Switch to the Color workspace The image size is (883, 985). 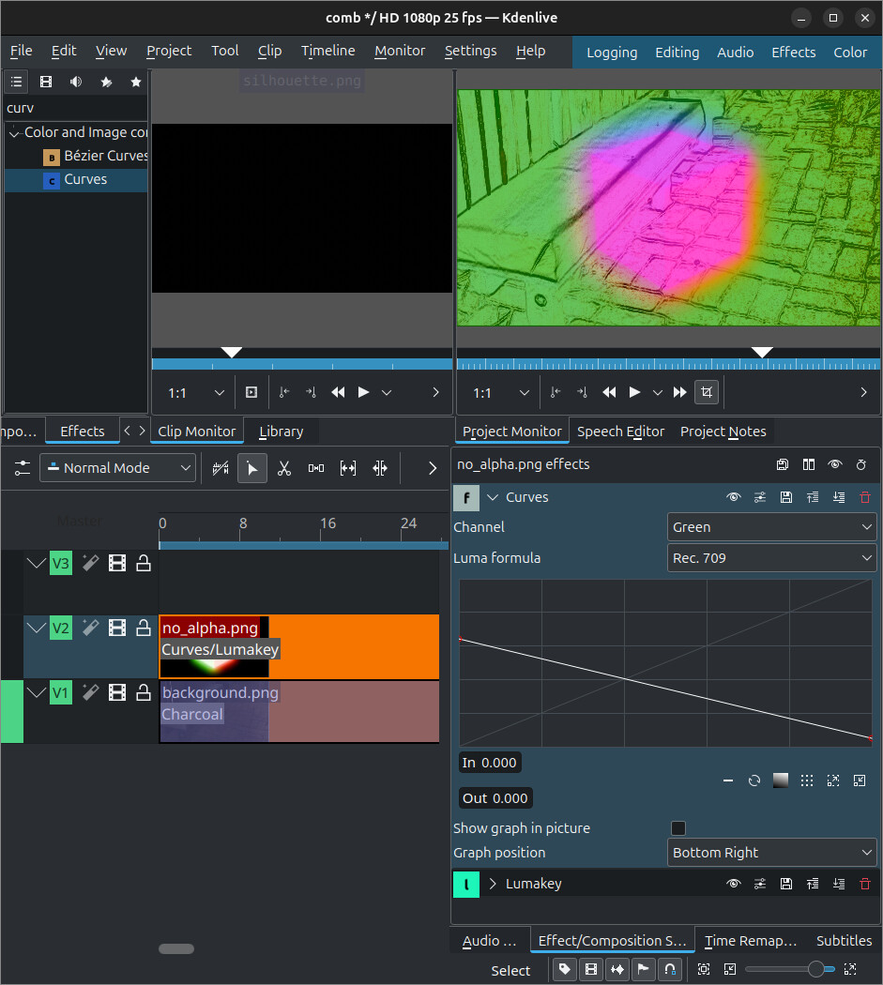(x=850, y=53)
